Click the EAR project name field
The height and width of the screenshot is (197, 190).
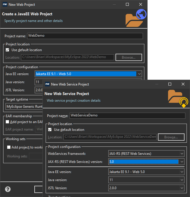[x=39, y=129]
